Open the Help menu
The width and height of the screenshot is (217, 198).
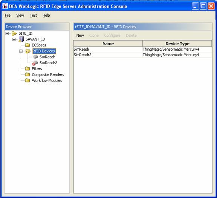(46, 15)
